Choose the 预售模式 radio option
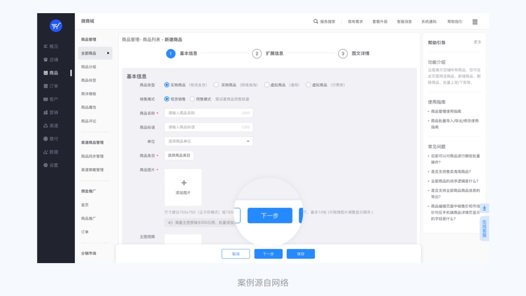The height and width of the screenshot is (296, 526). tap(192, 99)
